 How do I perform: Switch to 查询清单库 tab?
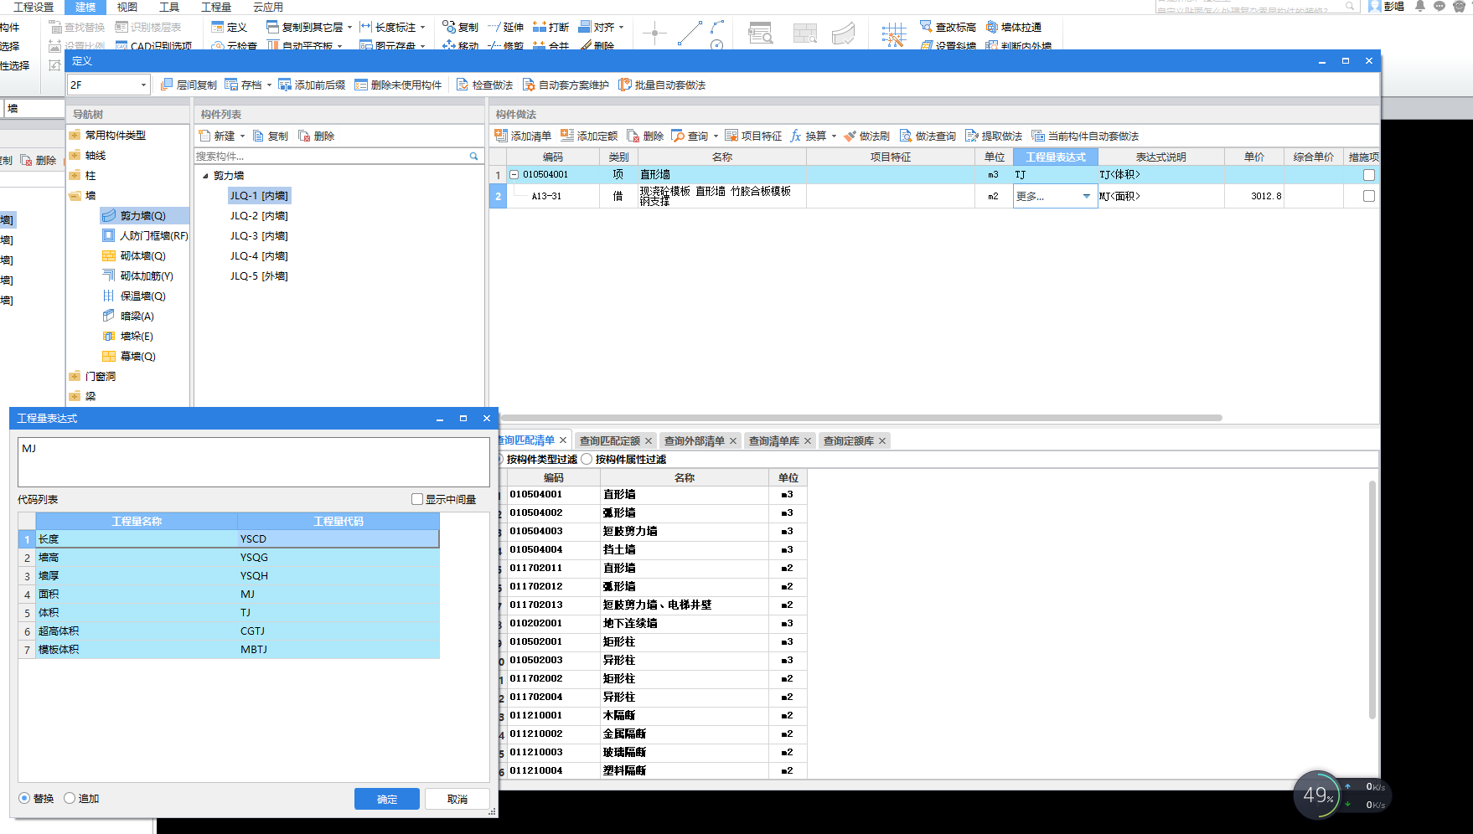click(x=774, y=440)
